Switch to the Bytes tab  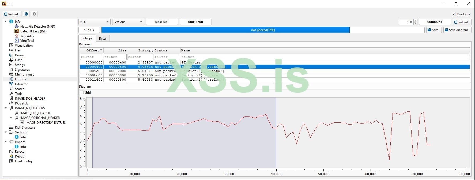(103, 39)
